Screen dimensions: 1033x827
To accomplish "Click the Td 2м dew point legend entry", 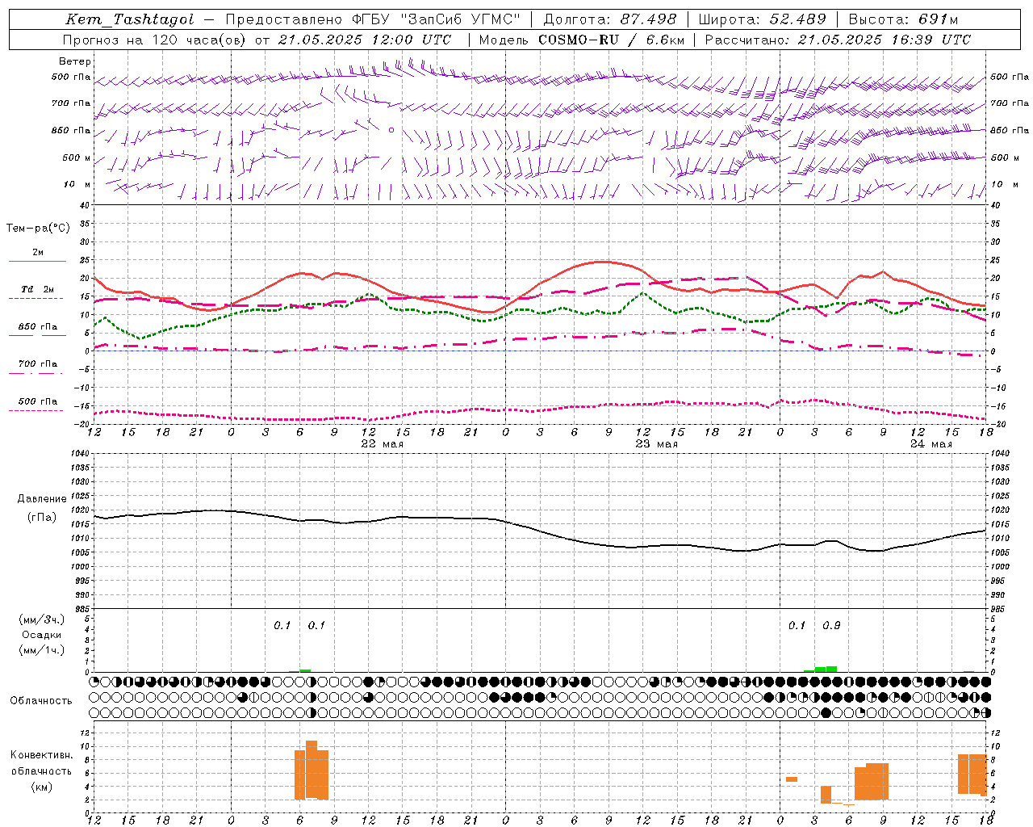I will click(x=37, y=289).
